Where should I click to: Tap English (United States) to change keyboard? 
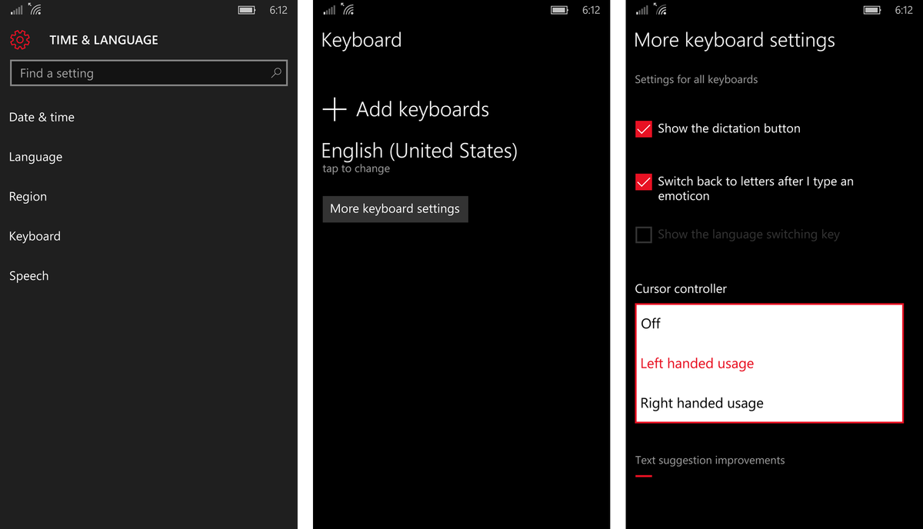click(x=419, y=151)
